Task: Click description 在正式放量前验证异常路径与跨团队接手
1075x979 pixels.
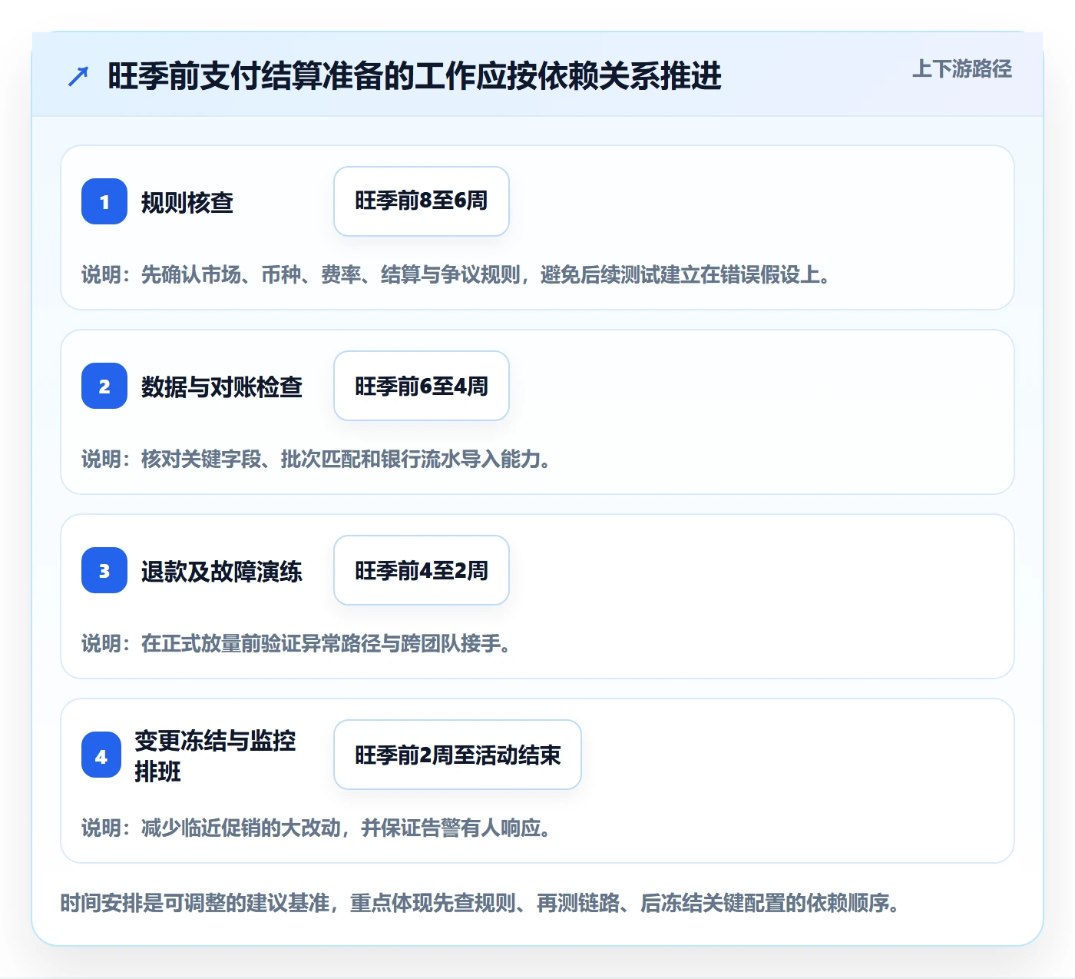Action: pyautogui.click(x=296, y=643)
